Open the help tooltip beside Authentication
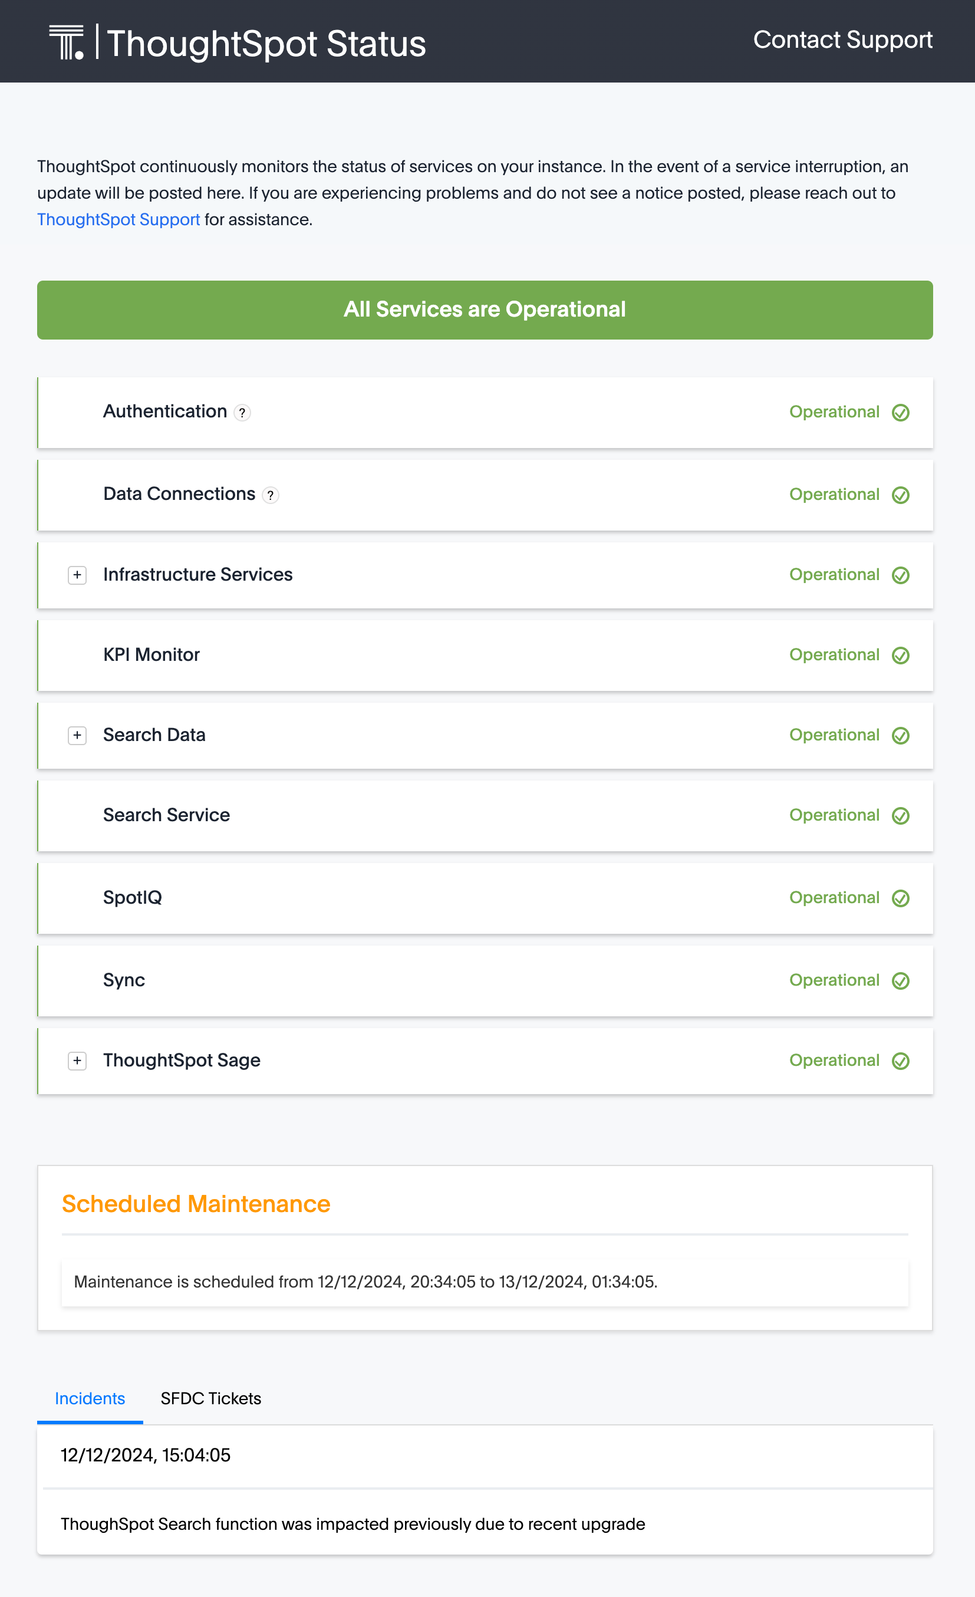Image resolution: width=975 pixels, height=1597 pixels. click(241, 413)
